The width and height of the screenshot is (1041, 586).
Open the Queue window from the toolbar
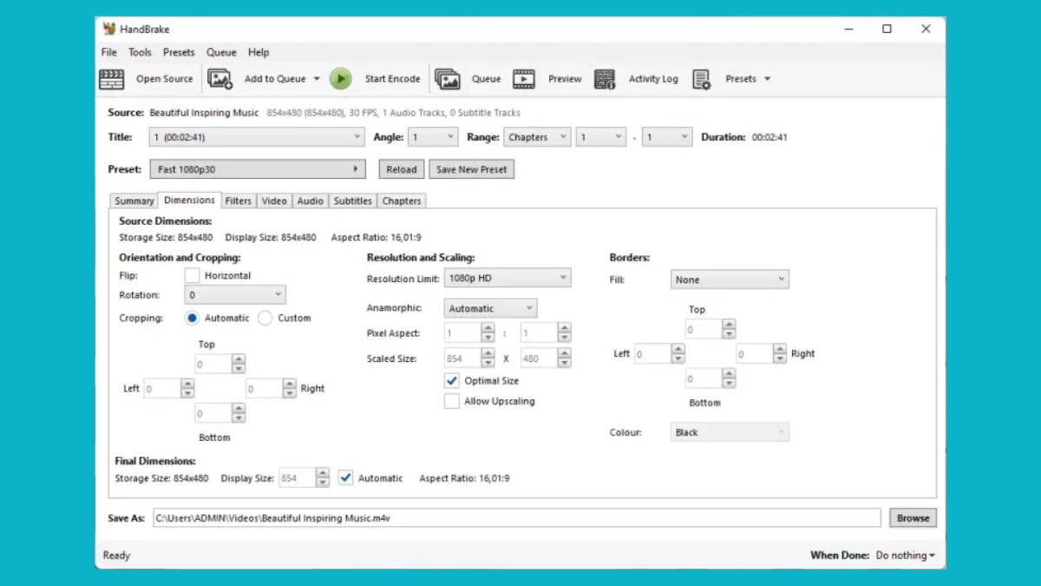pyautogui.click(x=447, y=79)
